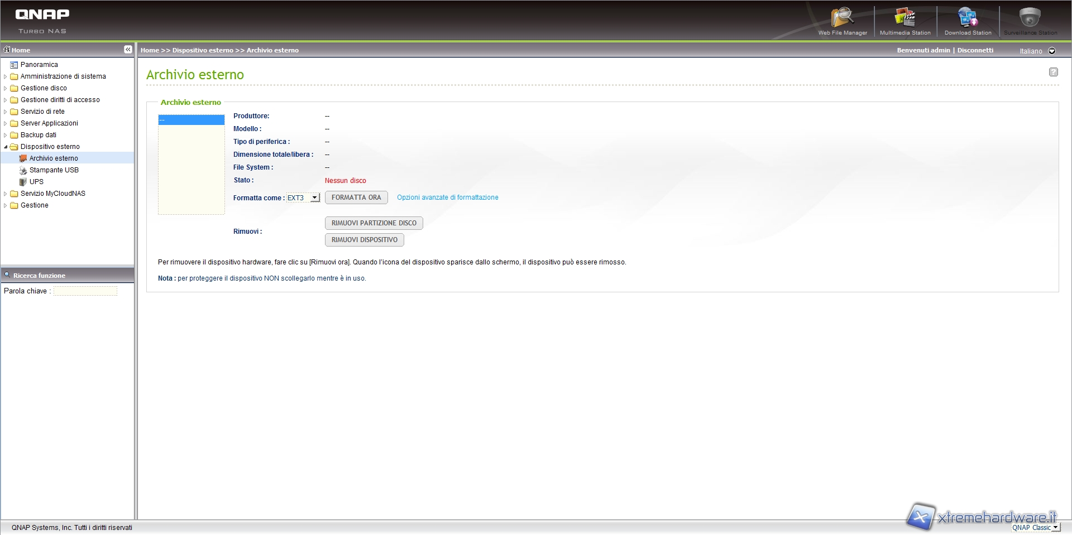The image size is (1072, 535).
Task: Click the Surveillance Station icon
Action: tap(1030, 21)
